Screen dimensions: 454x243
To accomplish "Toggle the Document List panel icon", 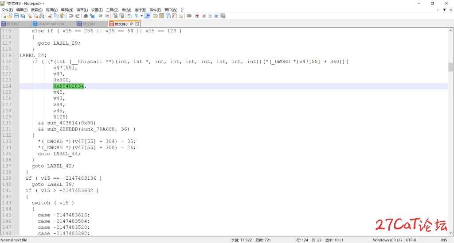I will 168,16.
